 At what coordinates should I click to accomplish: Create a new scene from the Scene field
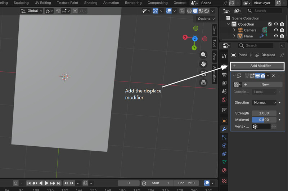click(232, 3)
